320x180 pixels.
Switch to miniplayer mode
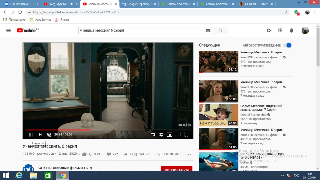170,134
